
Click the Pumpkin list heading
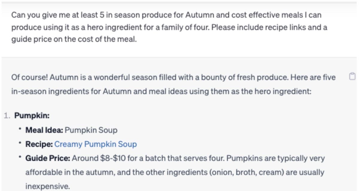[32, 115]
